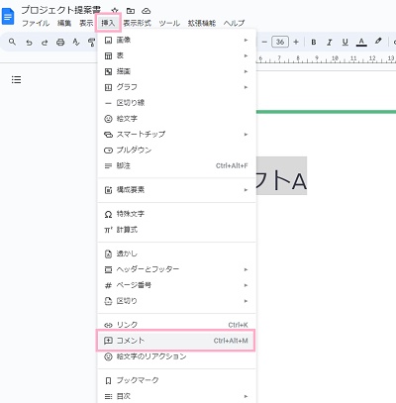Screen dimensions: 396x403
Task: Insert a プルダウン dropdown
Action: 177,150
